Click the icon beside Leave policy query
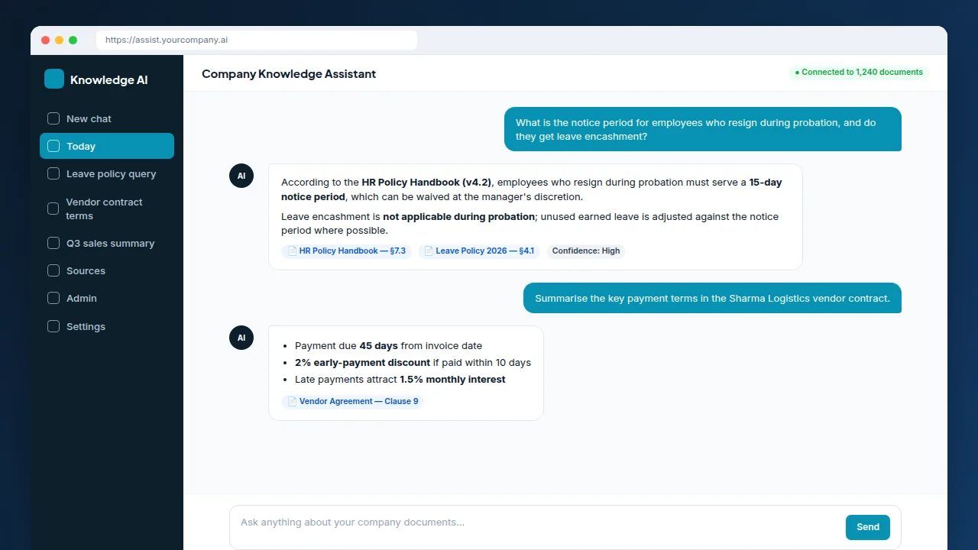This screenshot has width=978, height=550. 53,173
